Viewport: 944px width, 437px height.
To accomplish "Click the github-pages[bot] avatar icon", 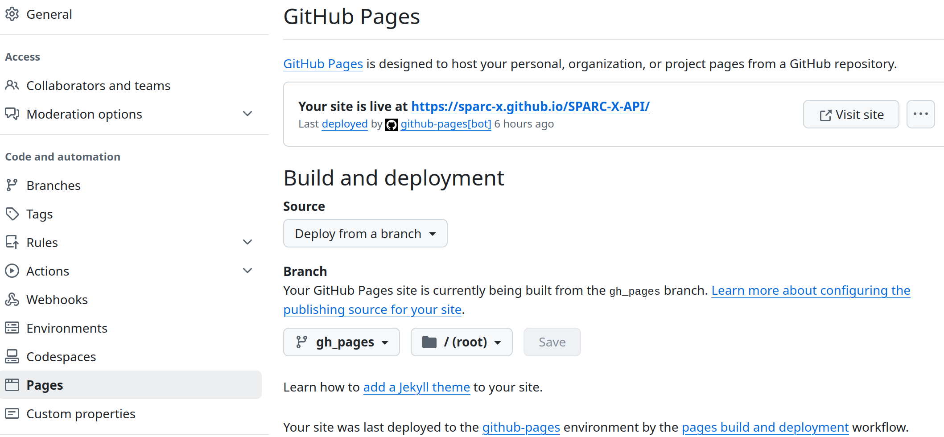I will pos(392,125).
